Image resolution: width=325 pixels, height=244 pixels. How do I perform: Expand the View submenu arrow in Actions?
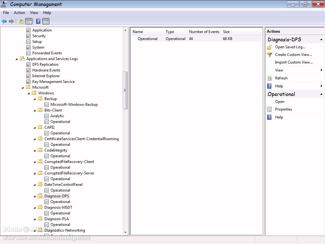[321, 70]
